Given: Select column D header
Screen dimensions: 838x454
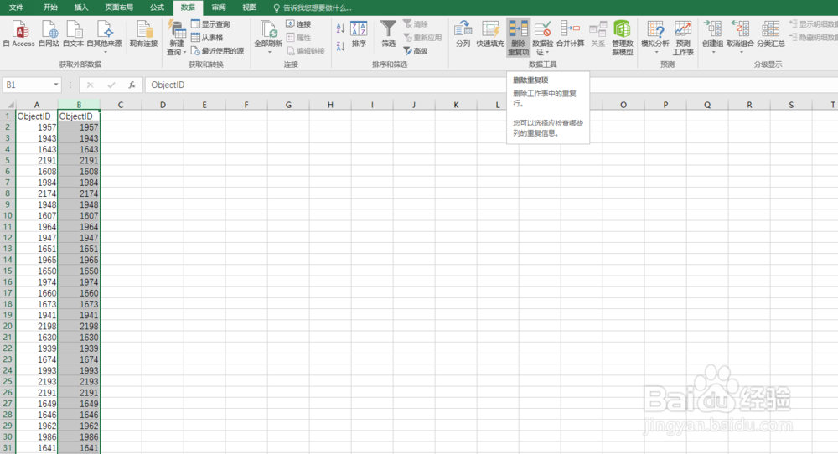Looking at the screenshot, I should pos(163,105).
